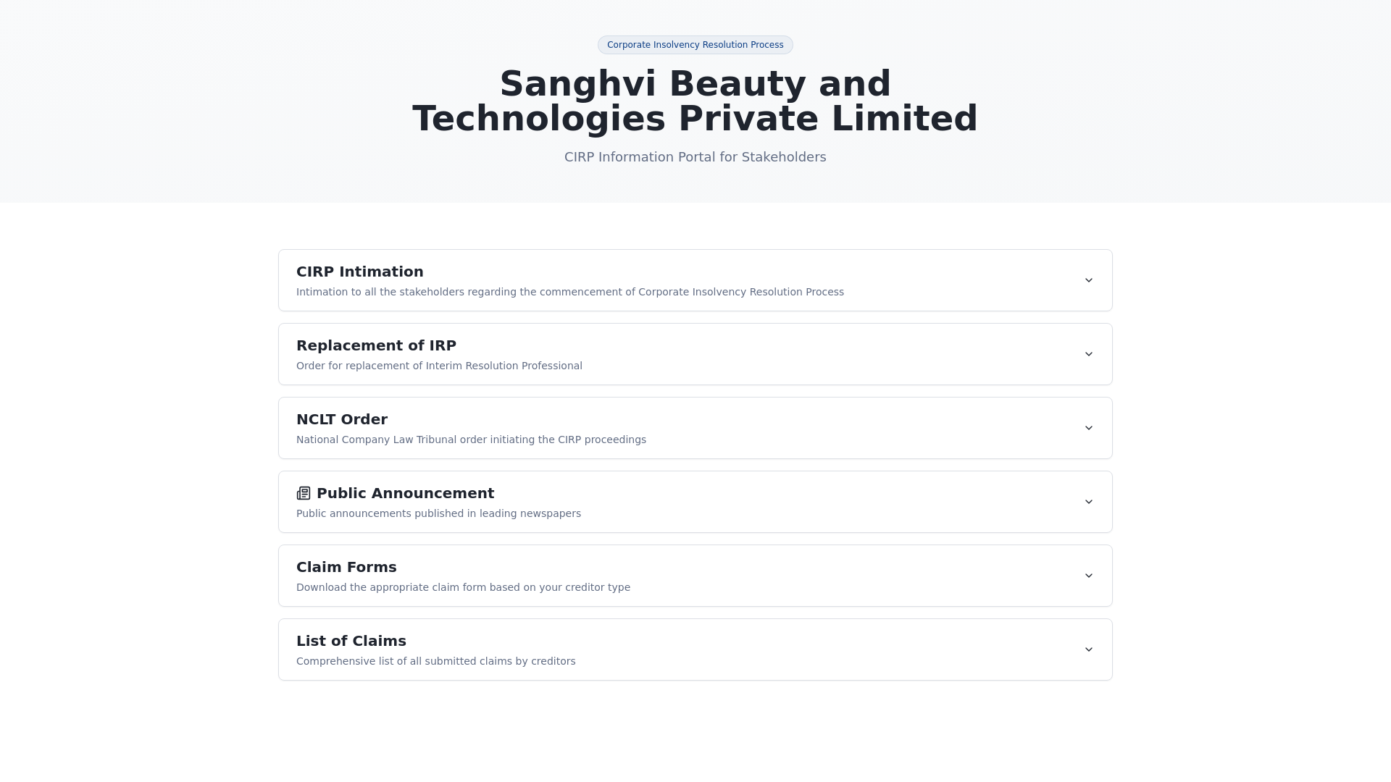
Task: Click the National Company Law Tribunal description
Action: [471, 440]
